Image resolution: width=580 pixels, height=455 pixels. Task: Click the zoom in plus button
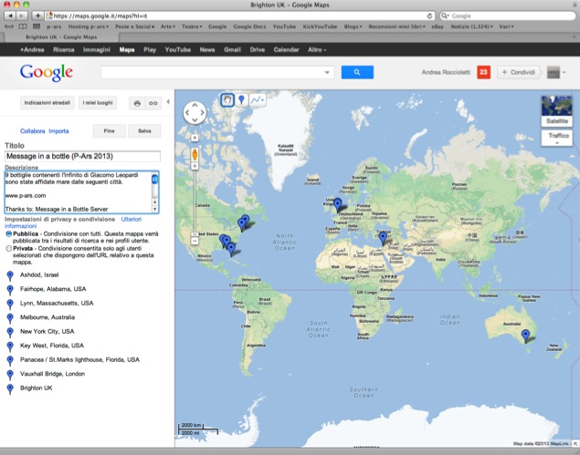(195, 166)
